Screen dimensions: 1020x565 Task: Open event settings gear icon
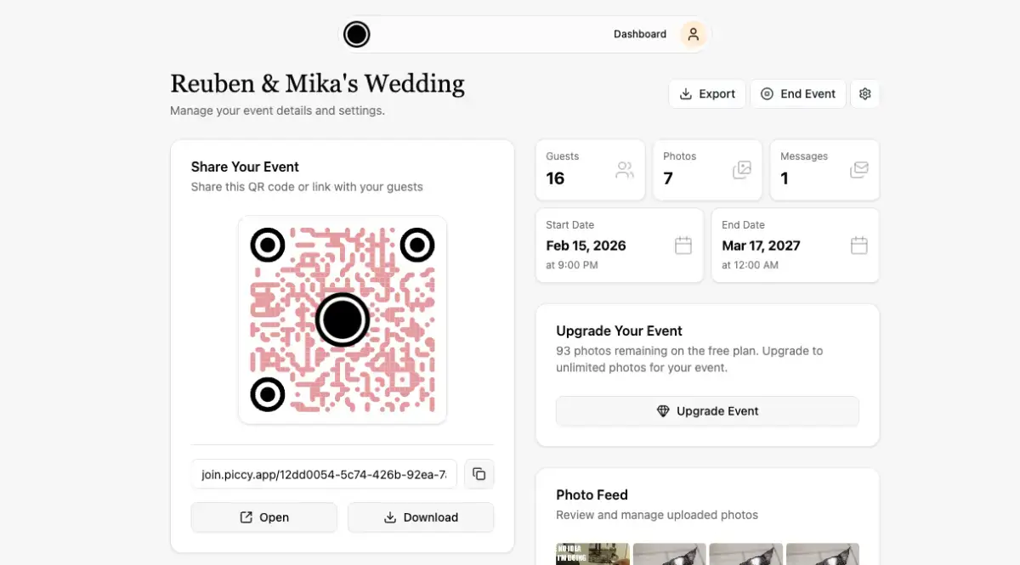[x=865, y=93]
